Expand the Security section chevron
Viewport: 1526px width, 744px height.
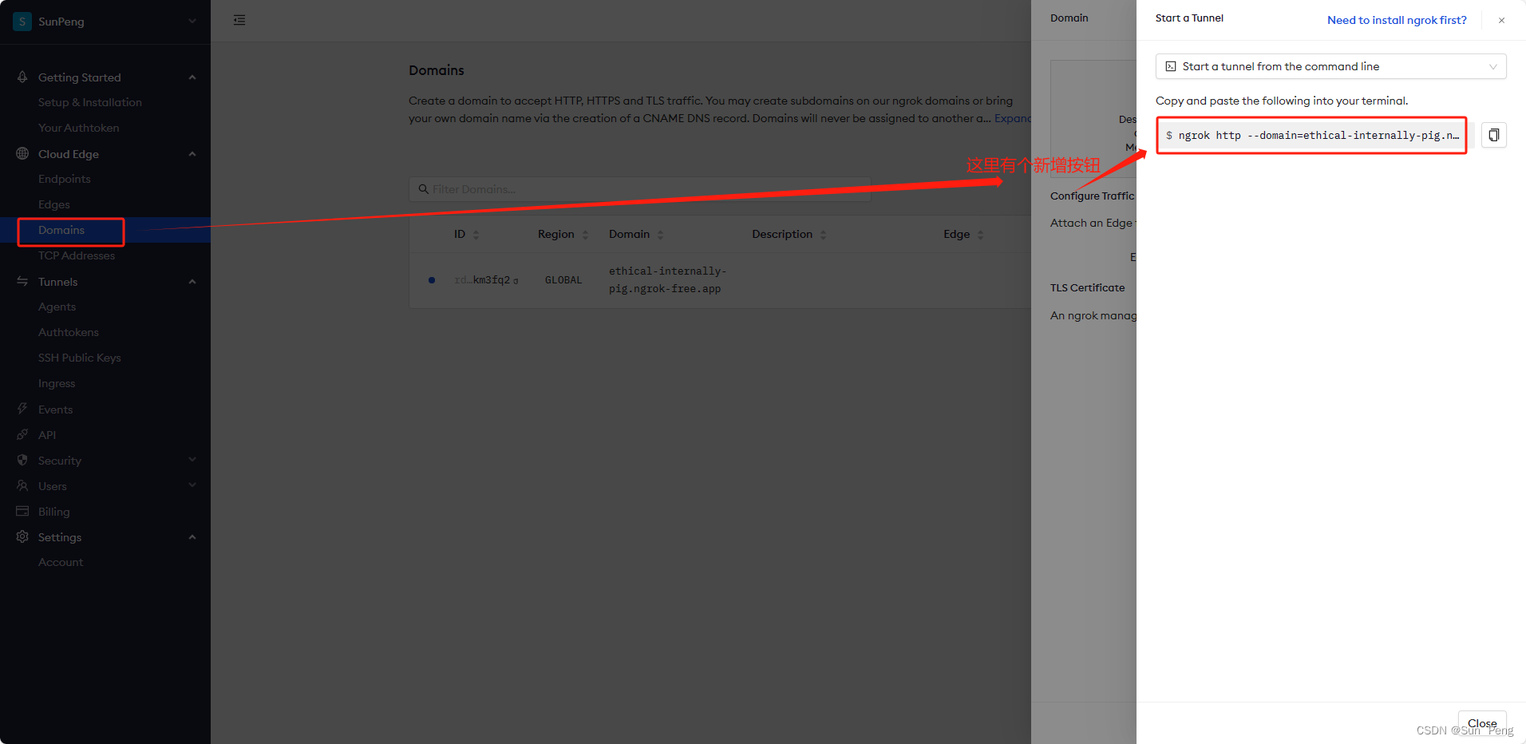click(192, 460)
